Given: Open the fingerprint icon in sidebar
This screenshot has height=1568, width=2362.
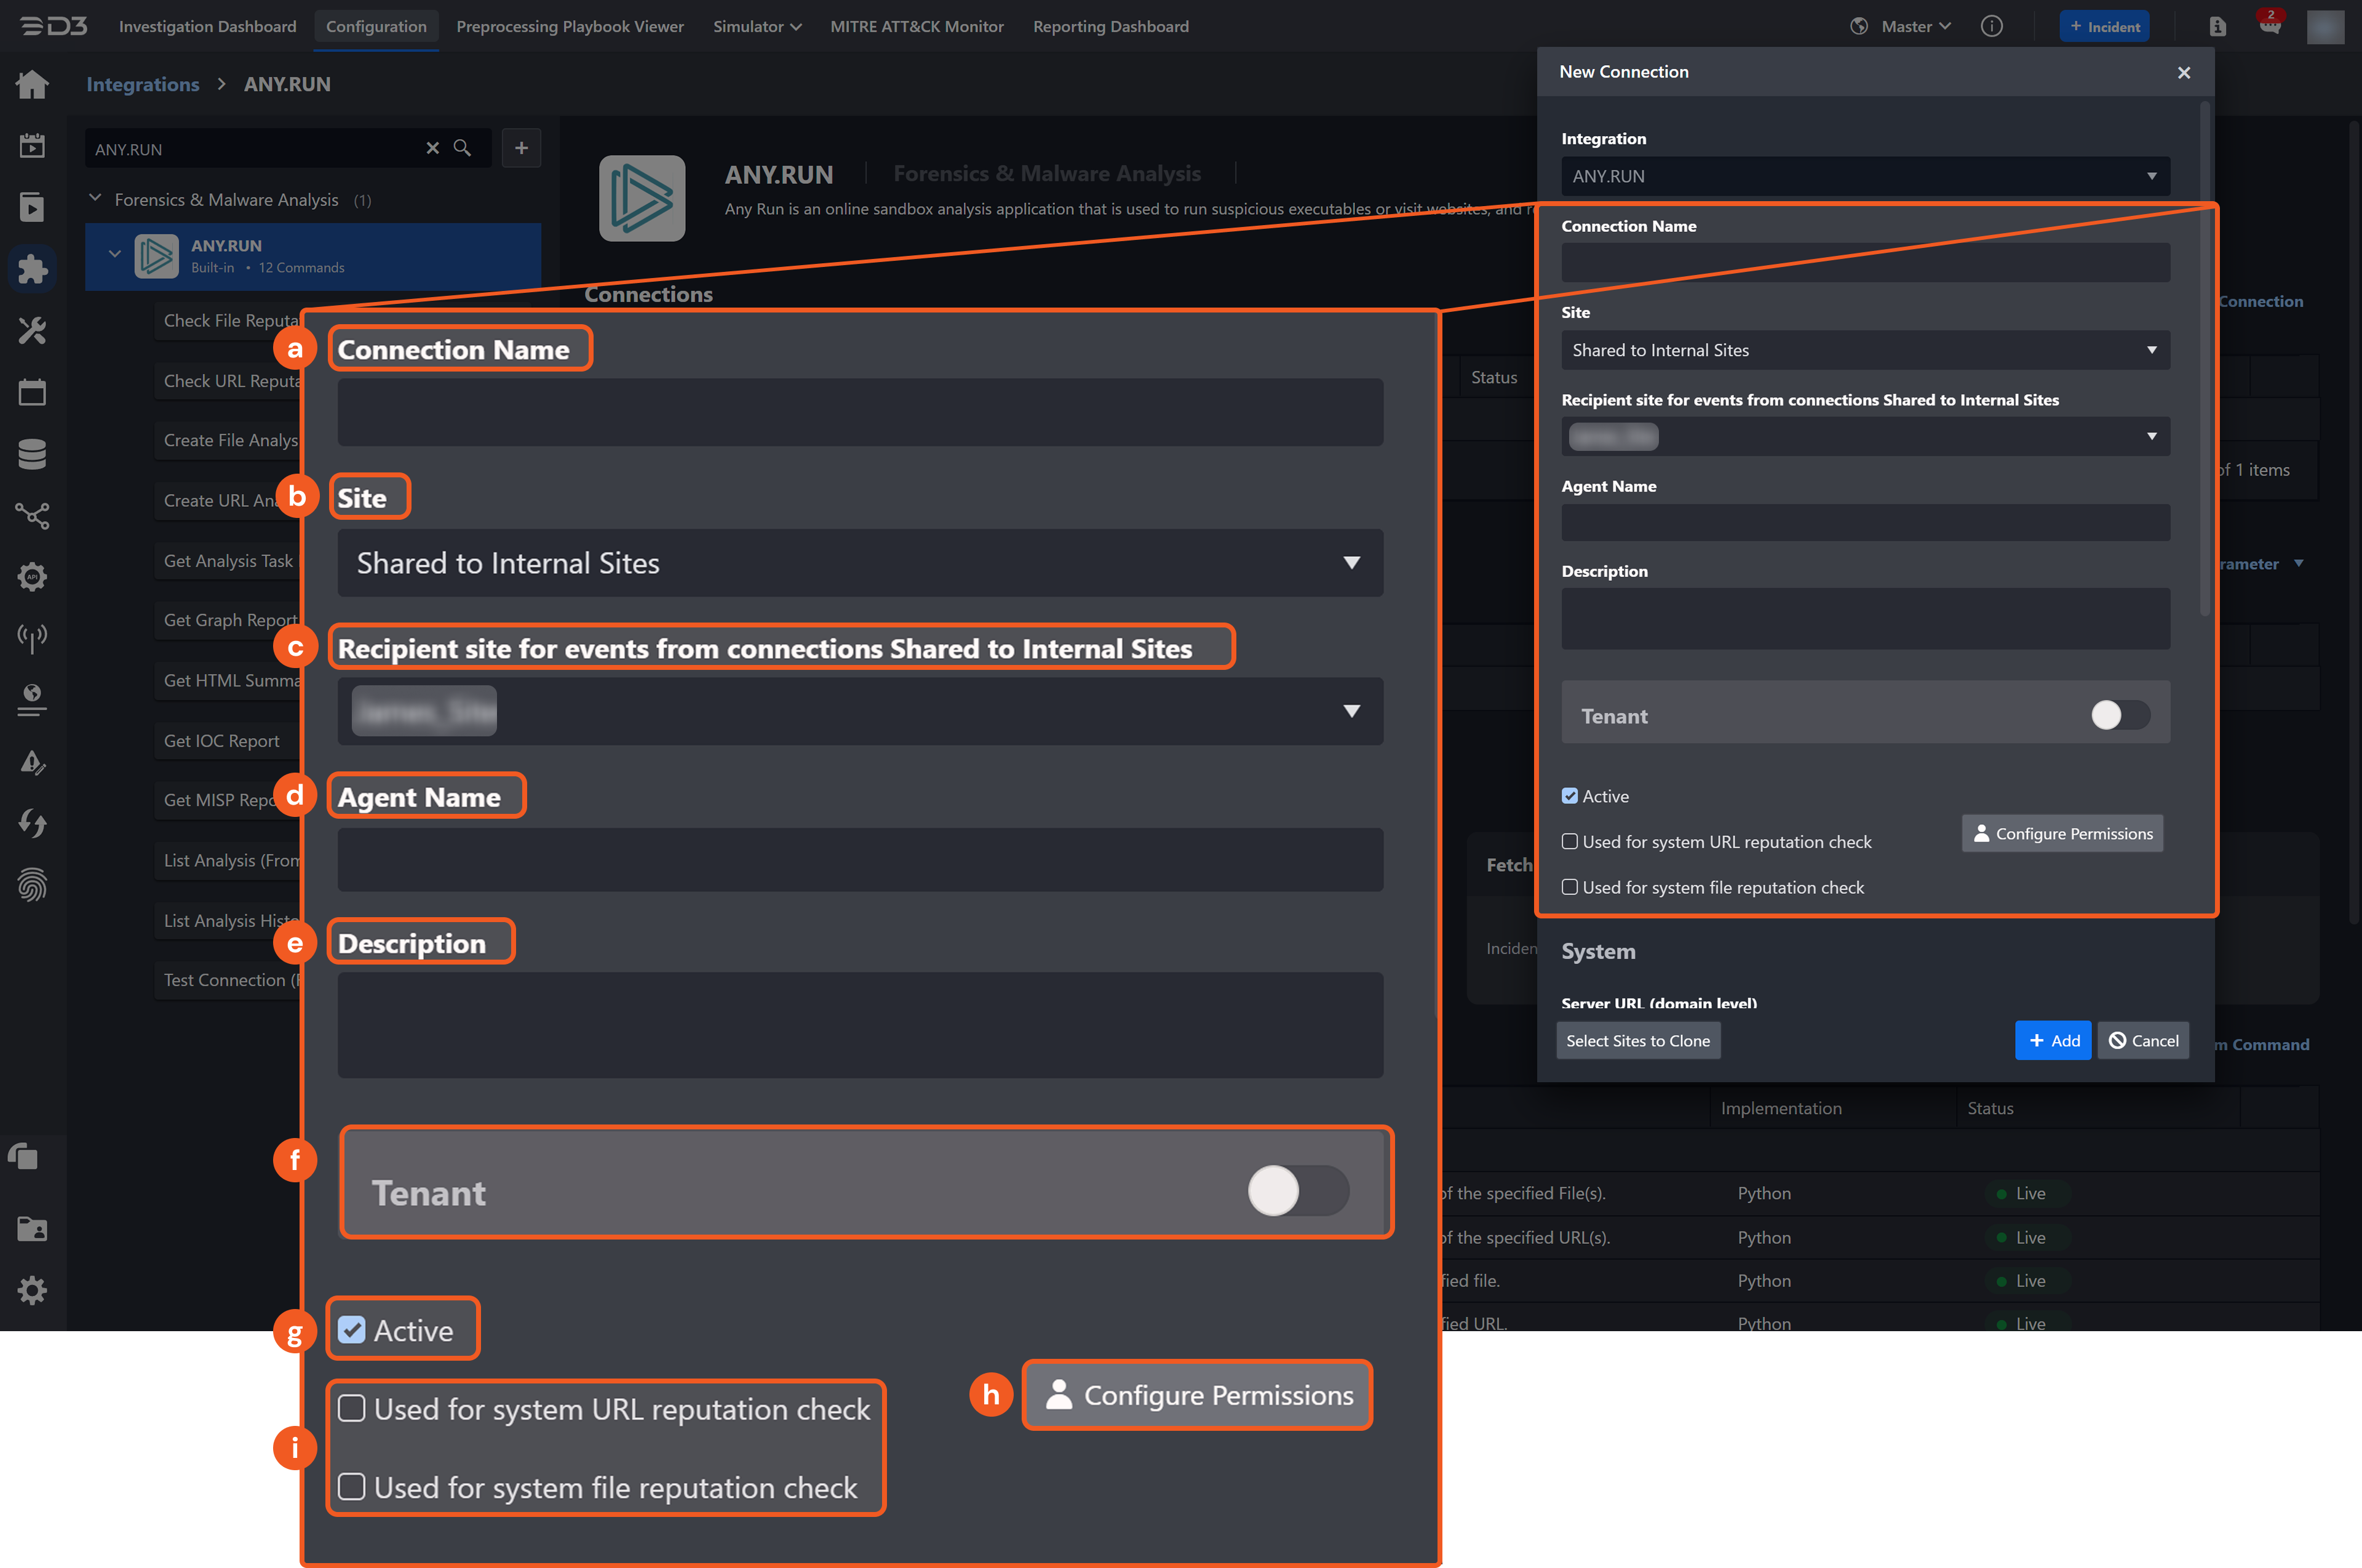Looking at the screenshot, I should [32, 885].
